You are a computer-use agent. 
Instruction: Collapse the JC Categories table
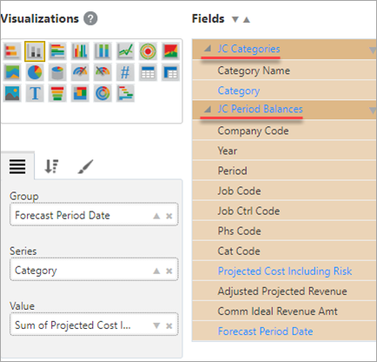208,49
